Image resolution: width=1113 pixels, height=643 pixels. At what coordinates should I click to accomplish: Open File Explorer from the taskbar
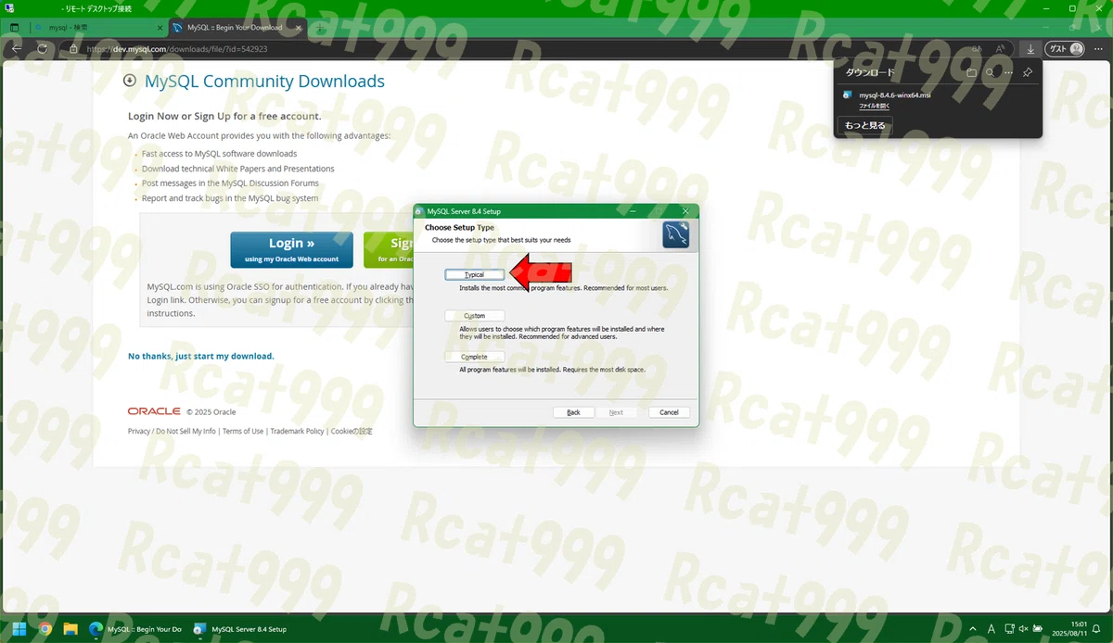tap(70, 628)
